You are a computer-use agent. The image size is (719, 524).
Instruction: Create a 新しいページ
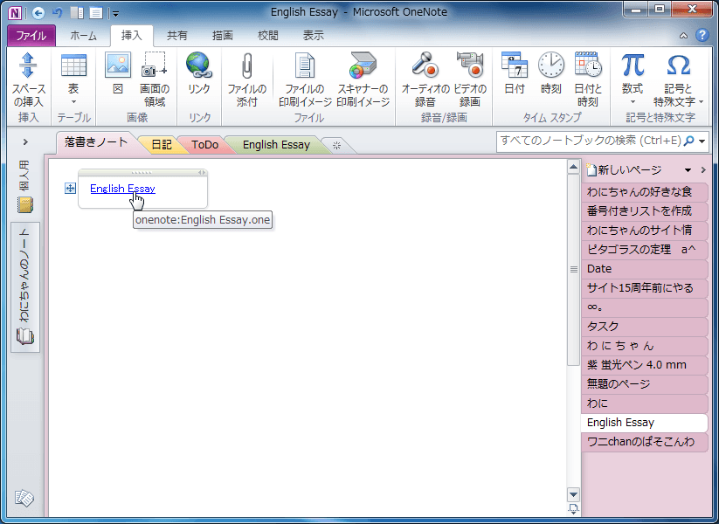[x=624, y=170]
